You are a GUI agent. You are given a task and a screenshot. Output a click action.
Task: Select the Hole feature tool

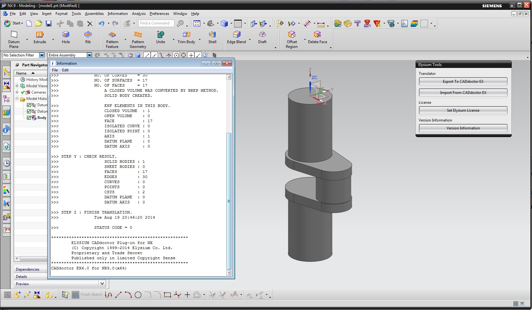point(66,37)
